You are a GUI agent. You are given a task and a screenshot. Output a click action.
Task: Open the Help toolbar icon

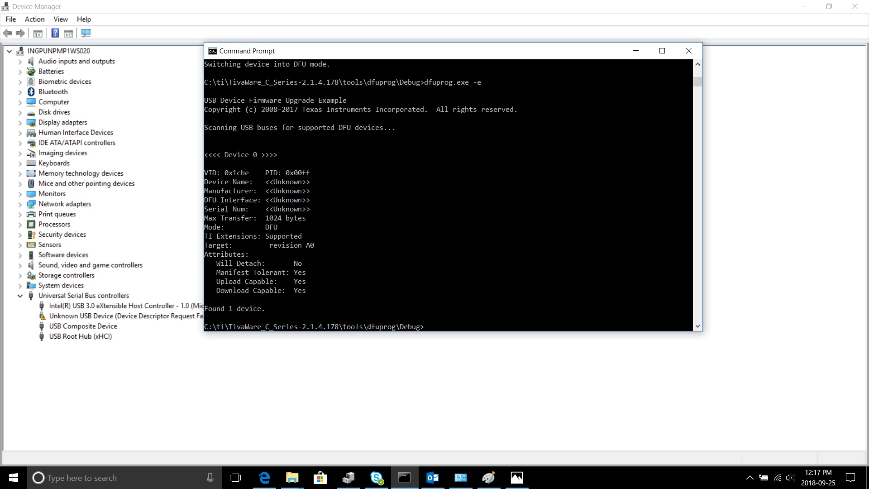55,33
